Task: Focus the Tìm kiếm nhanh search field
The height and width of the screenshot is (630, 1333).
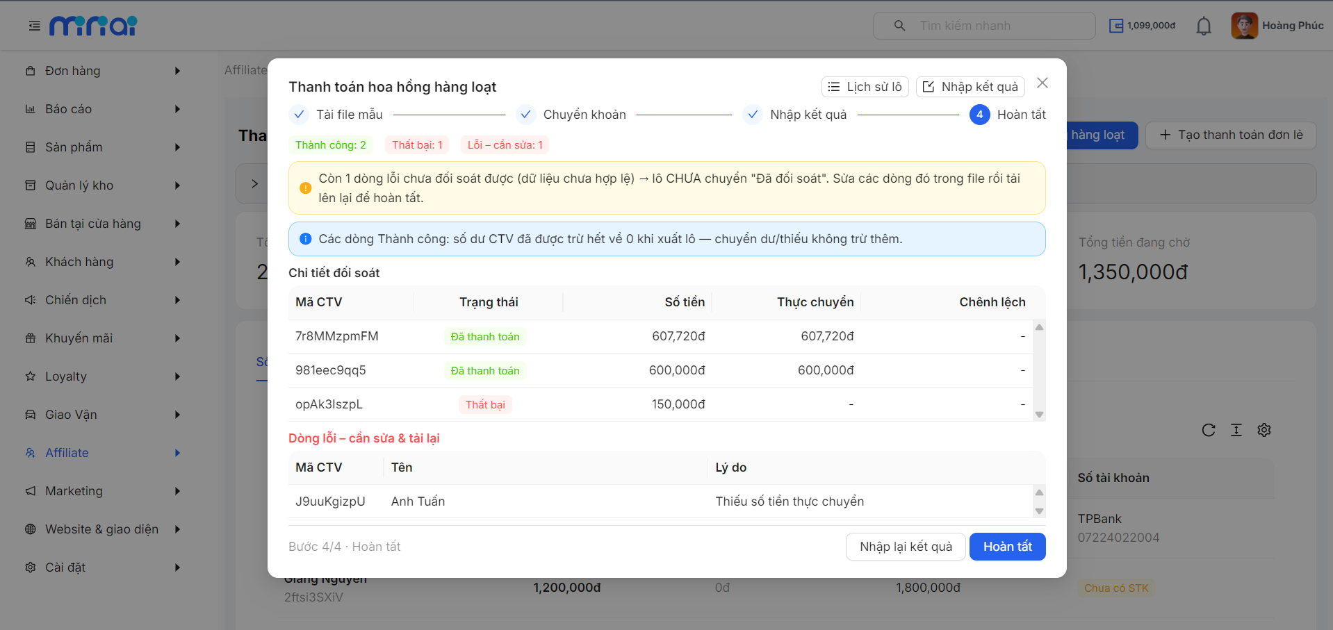Action: 984,26
